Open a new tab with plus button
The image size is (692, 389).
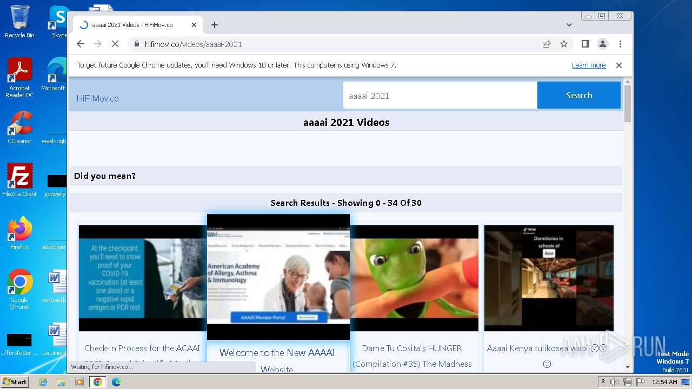pyautogui.click(x=215, y=25)
